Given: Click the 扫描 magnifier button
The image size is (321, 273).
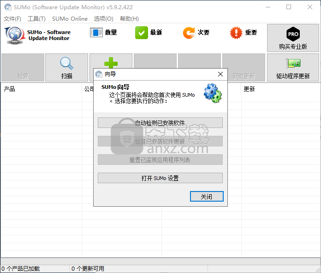Looking at the screenshot, I should (66, 67).
